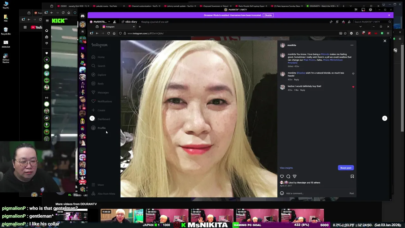Click the Boost post button
This screenshot has width=405, height=228.
[346, 168]
